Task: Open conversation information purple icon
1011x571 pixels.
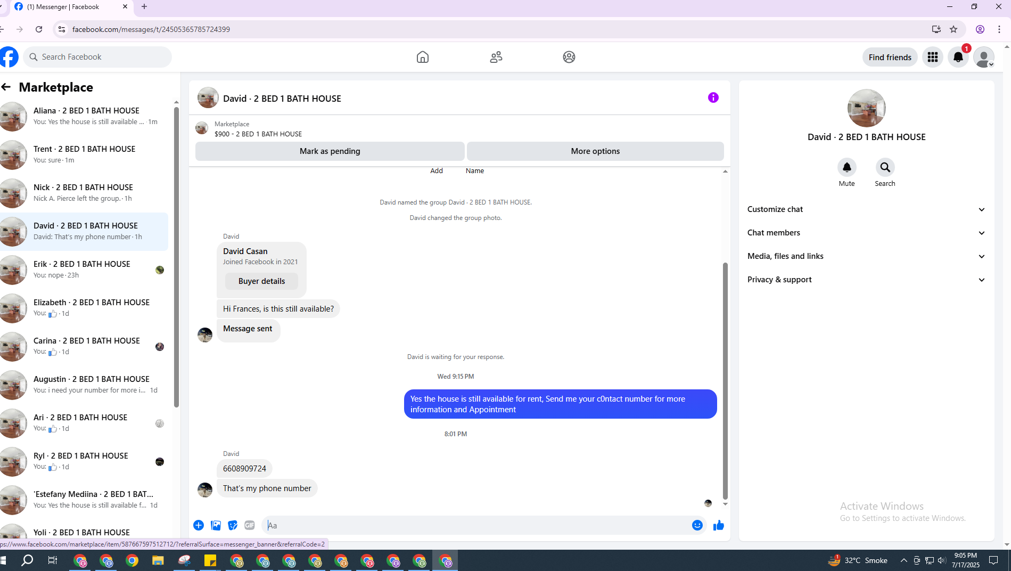Action: tap(713, 97)
